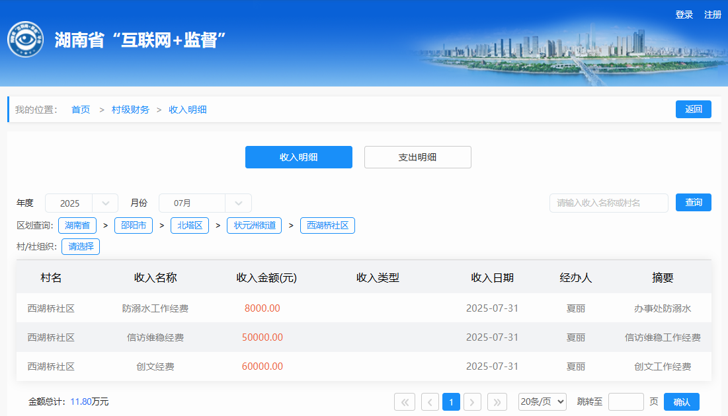Switch to the 支出明细 tab
The height and width of the screenshot is (416, 728).
[x=417, y=157]
